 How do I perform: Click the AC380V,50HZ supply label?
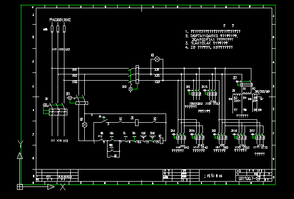(60, 20)
